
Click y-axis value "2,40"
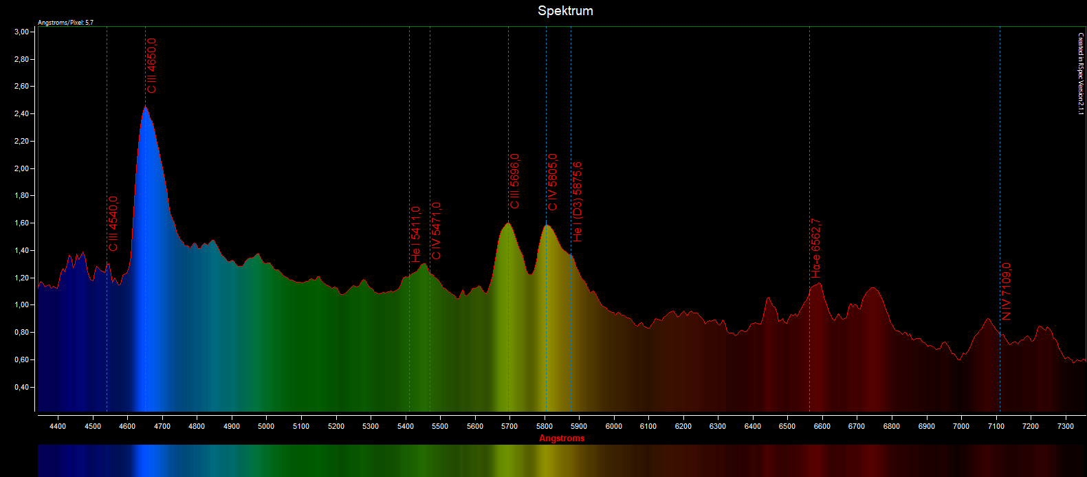[x=21, y=113]
